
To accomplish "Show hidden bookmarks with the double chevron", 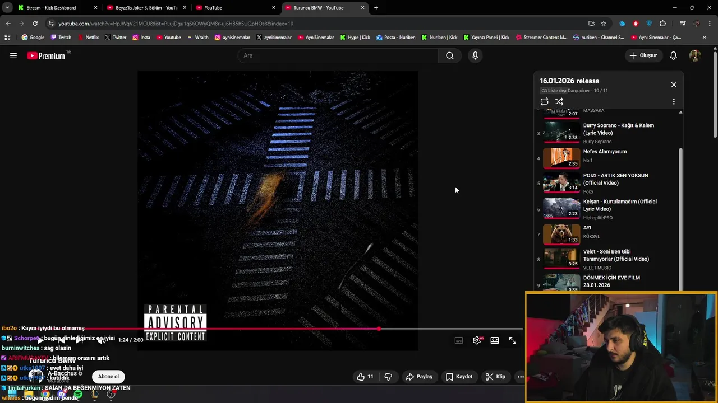I will [x=705, y=38].
